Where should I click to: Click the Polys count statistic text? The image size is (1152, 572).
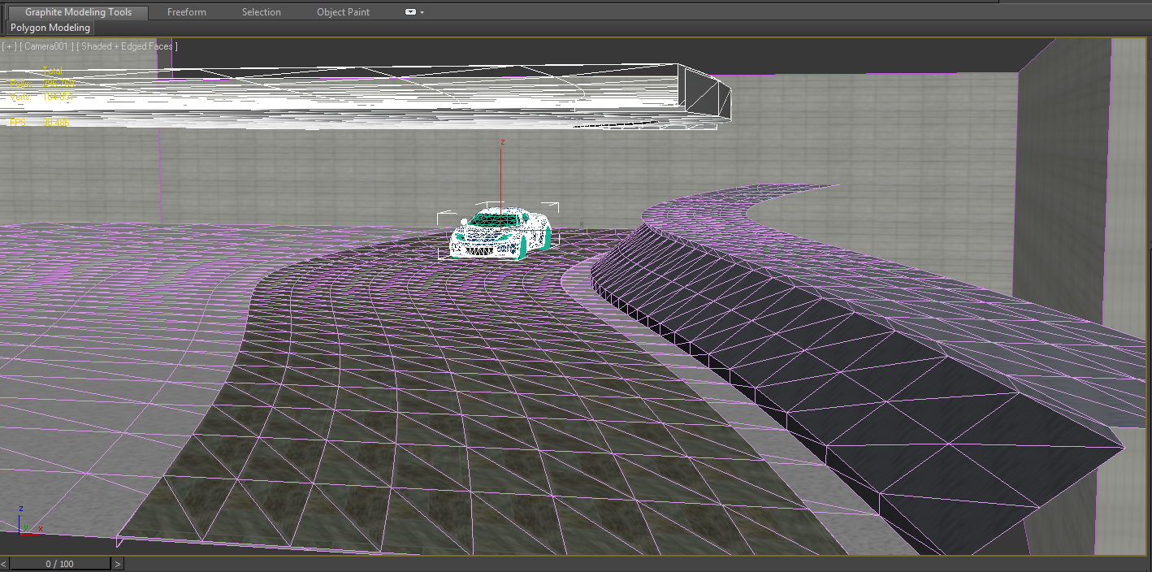(x=42, y=84)
